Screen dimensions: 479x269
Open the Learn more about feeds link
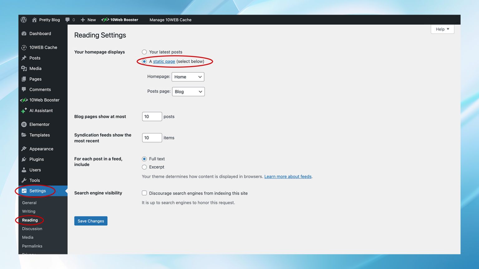pyautogui.click(x=288, y=176)
